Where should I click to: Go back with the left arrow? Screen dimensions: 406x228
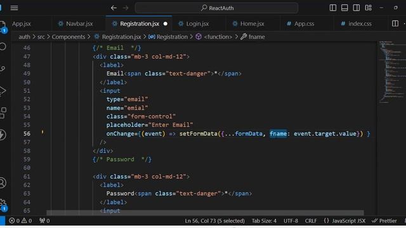click(114, 8)
